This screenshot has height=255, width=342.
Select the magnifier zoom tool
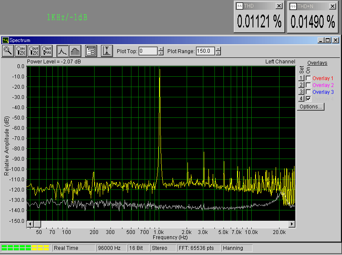coord(8,51)
